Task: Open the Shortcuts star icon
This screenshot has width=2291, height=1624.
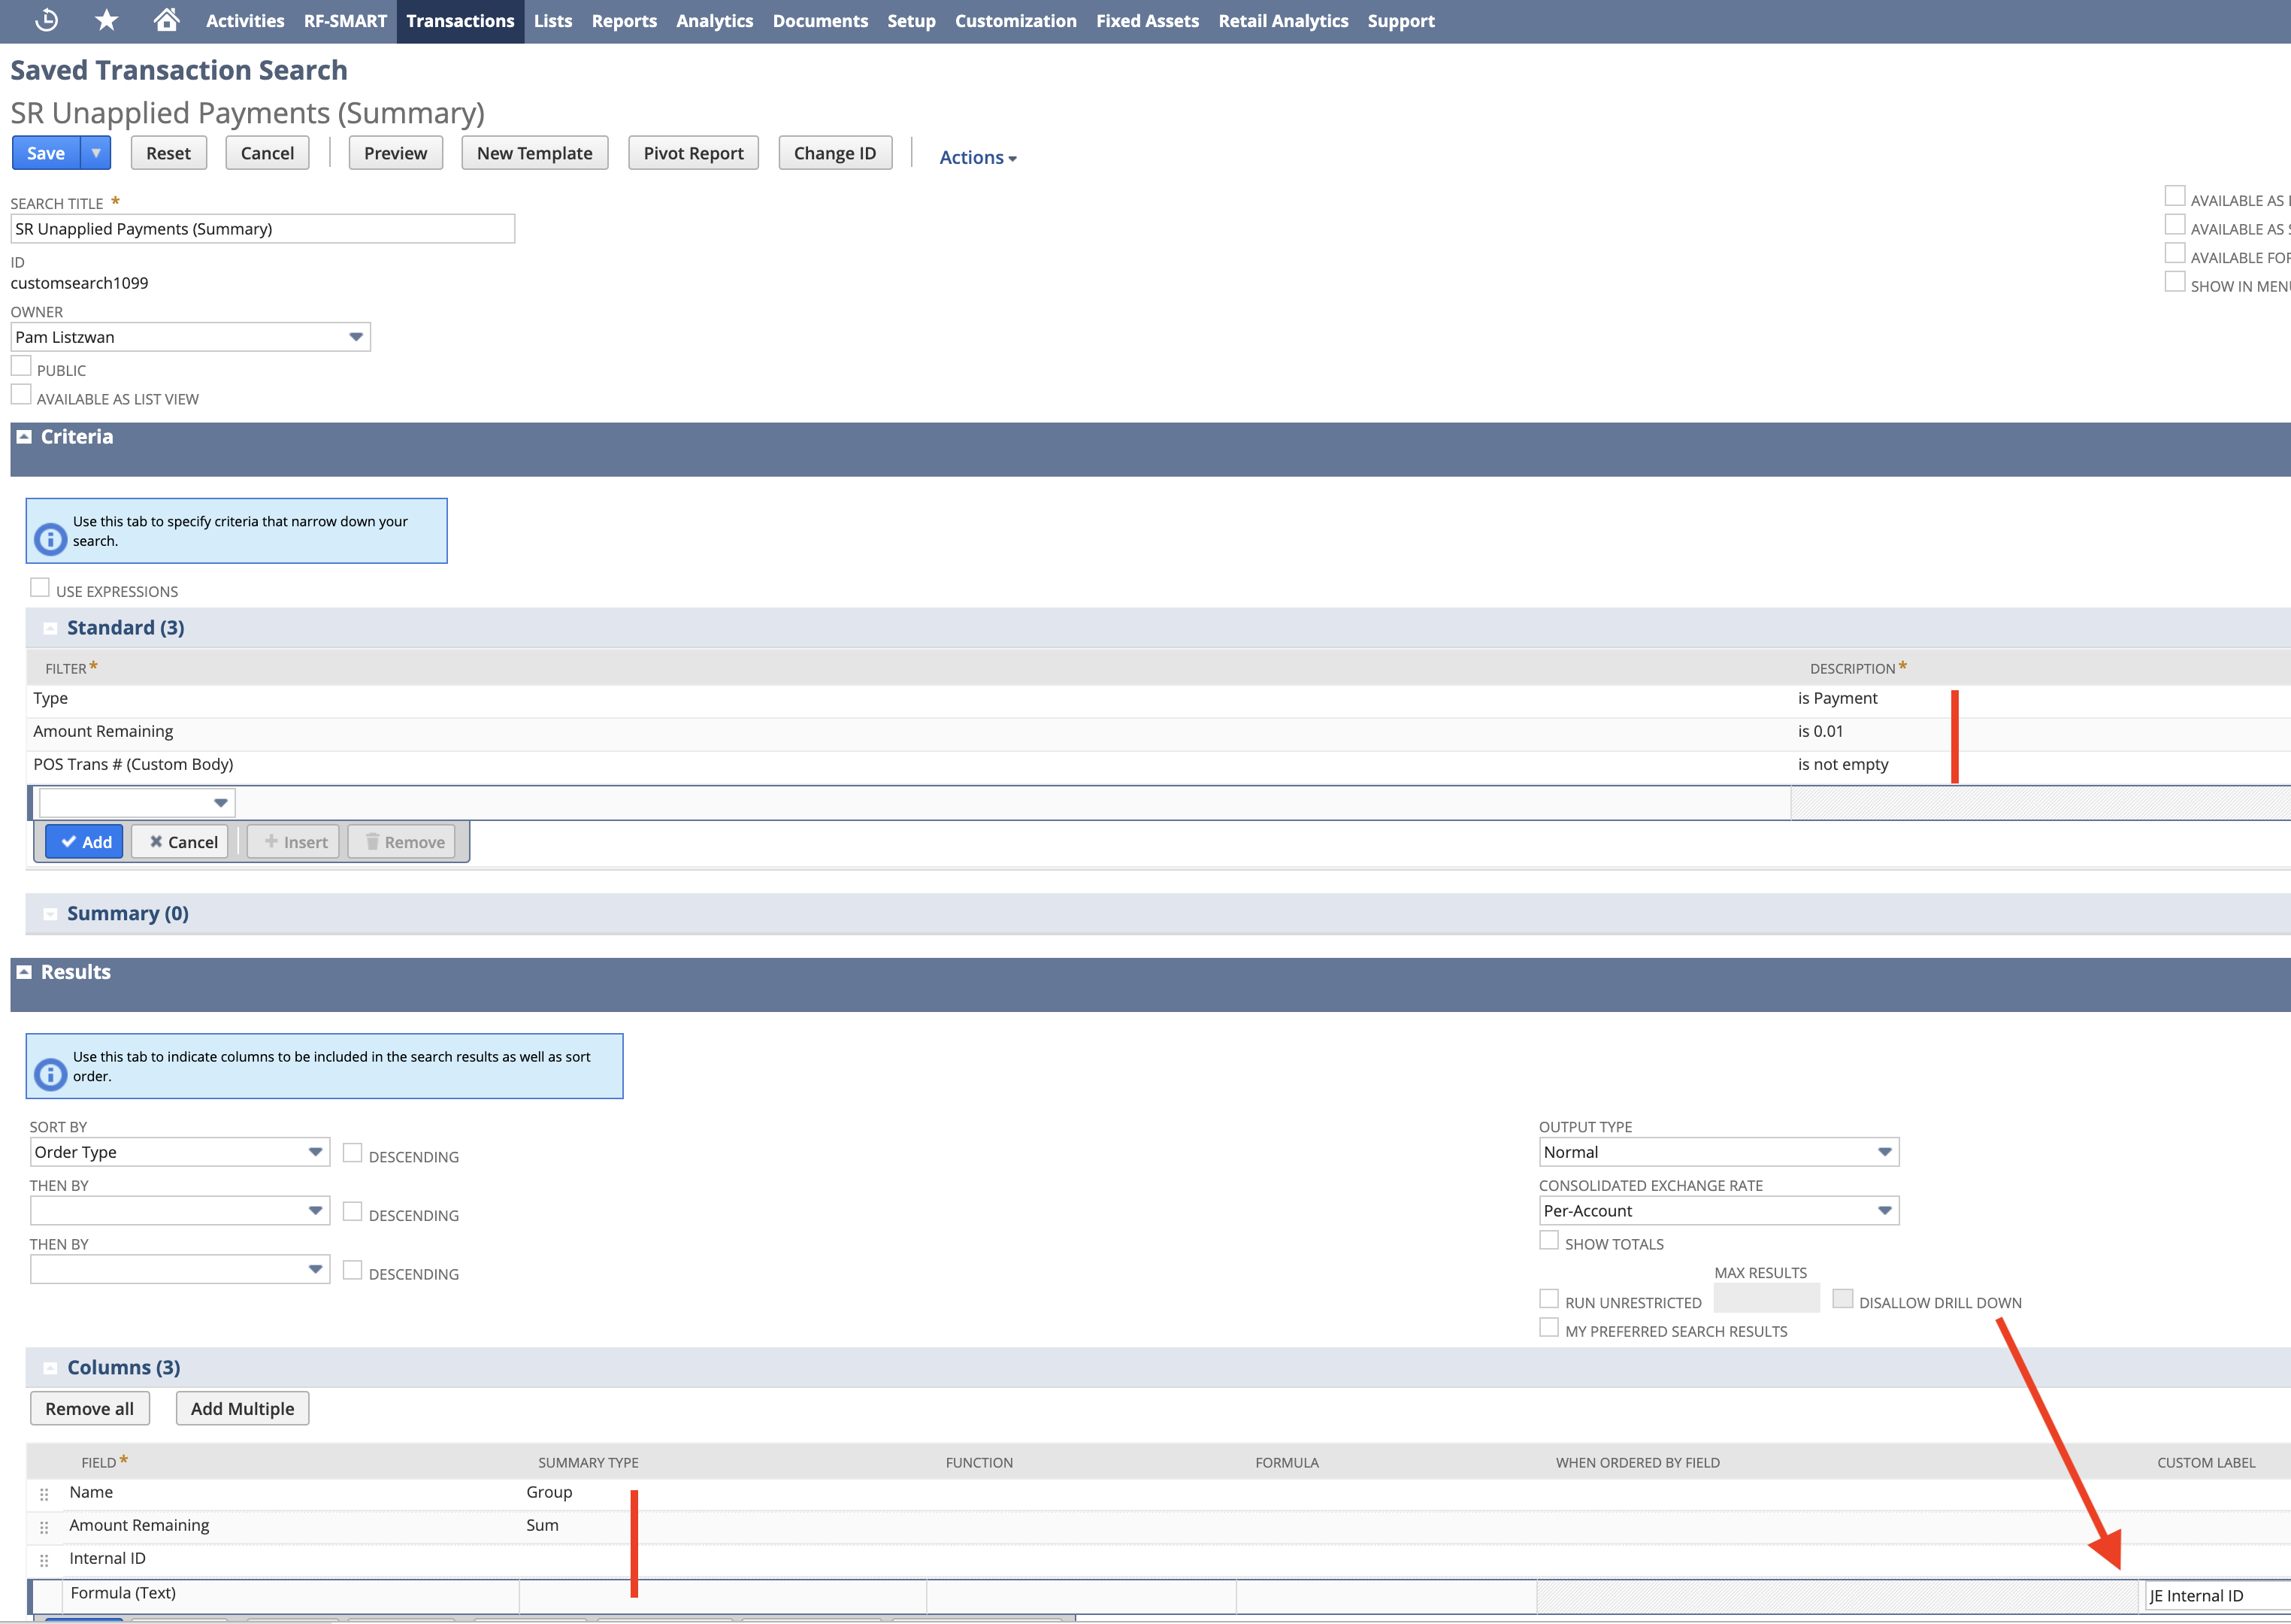Action: point(107,20)
